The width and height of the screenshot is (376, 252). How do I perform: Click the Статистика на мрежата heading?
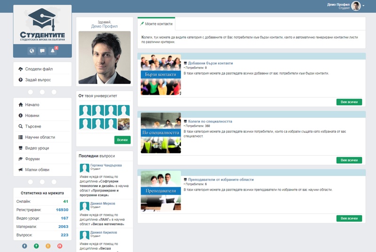click(x=42, y=193)
